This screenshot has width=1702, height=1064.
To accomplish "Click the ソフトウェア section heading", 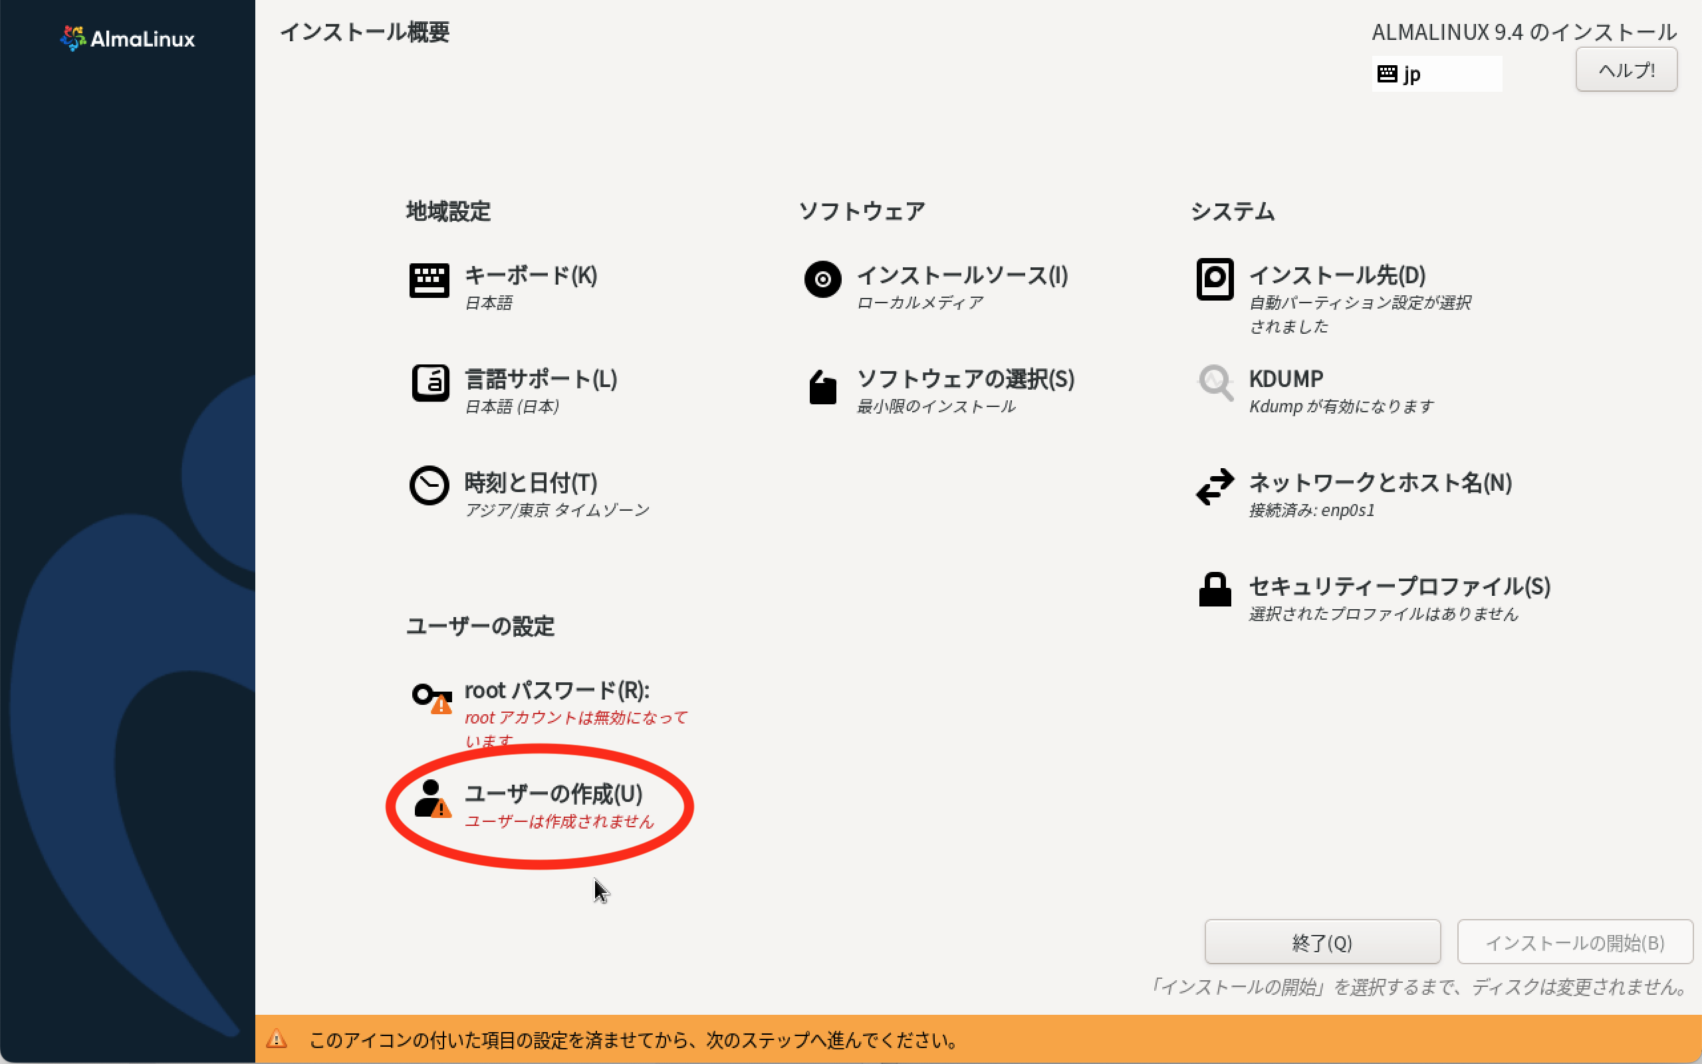I will [862, 210].
